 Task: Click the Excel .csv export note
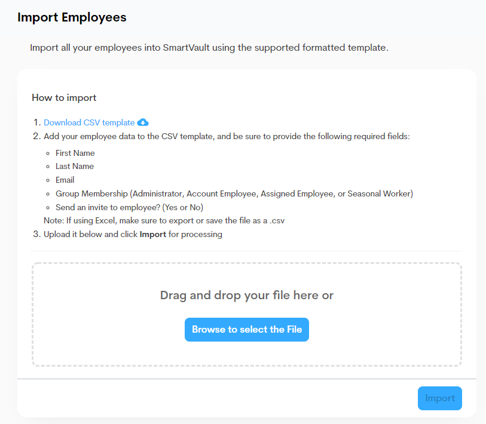pyautogui.click(x=168, y=220)
